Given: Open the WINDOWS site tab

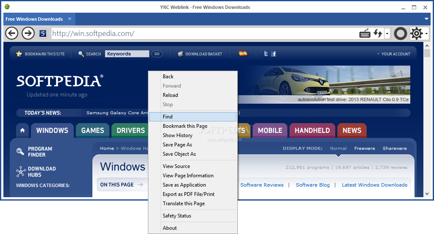Looking at the screenshot, I should [x=52, y=130].
